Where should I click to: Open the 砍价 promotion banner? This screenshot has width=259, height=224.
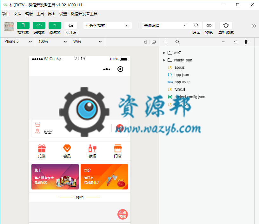pyautogui.click(x=104, y=176)
